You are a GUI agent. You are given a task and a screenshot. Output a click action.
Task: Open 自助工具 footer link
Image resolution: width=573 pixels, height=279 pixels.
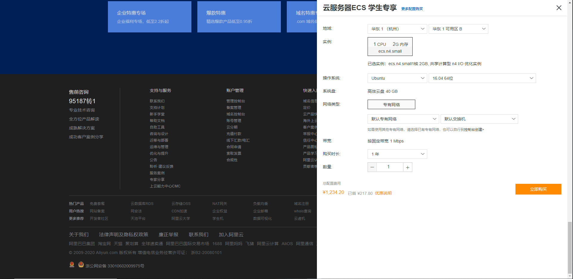(x=157, y=127)
